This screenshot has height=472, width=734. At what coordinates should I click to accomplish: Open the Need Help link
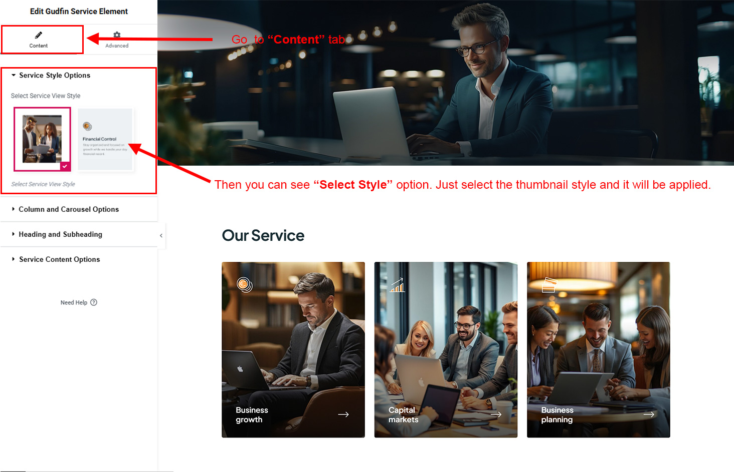(x=74, y=302)
